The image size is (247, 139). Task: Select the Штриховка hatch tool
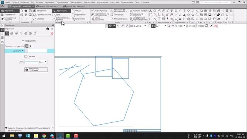coord(78,19)
